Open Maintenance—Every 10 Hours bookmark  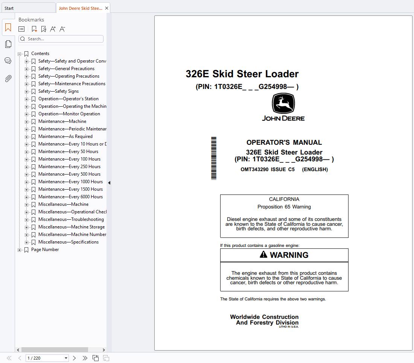coord(72,144)
